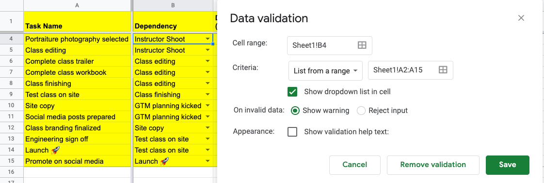
Task: Close the Data validation panel
Action: point(521,18)
